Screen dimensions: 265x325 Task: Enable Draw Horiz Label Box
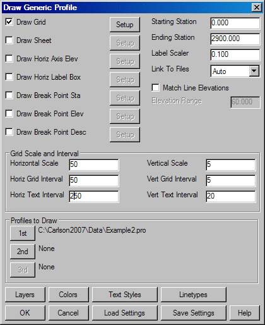click(x=9, y=77)
